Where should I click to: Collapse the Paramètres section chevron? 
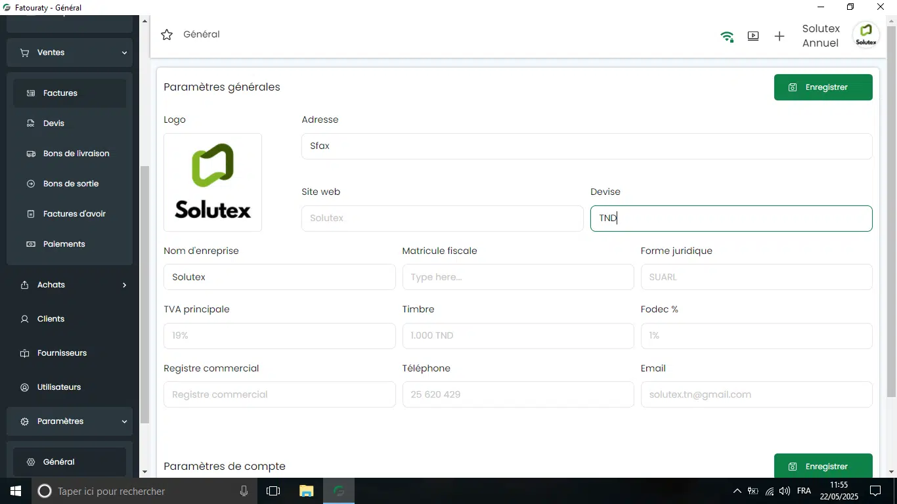point(124,422)
